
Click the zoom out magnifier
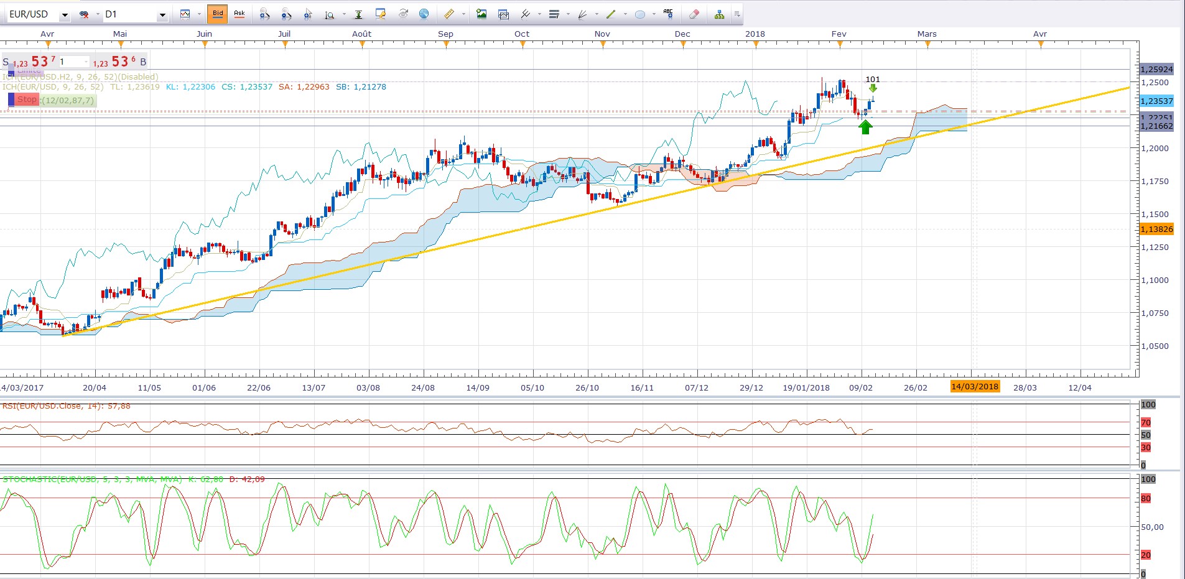(286, 14)
